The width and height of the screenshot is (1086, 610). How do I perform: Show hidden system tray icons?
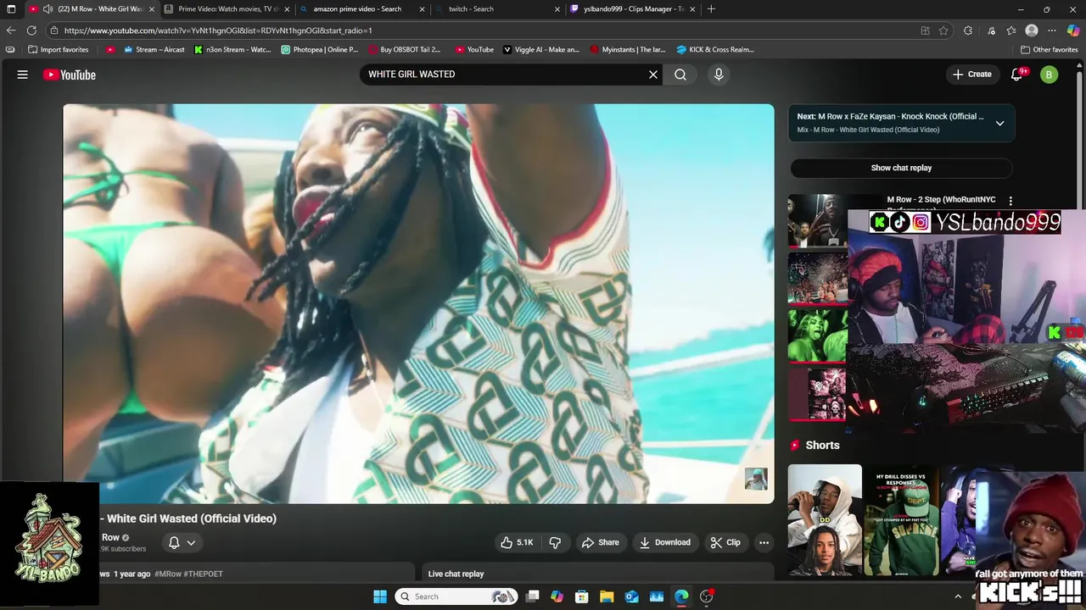(958, 596)
